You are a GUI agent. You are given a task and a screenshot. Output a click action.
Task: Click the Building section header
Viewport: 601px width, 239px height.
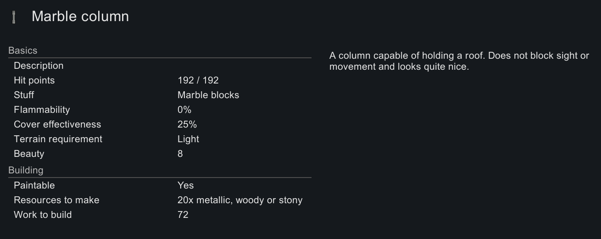(x=26, y=170)
